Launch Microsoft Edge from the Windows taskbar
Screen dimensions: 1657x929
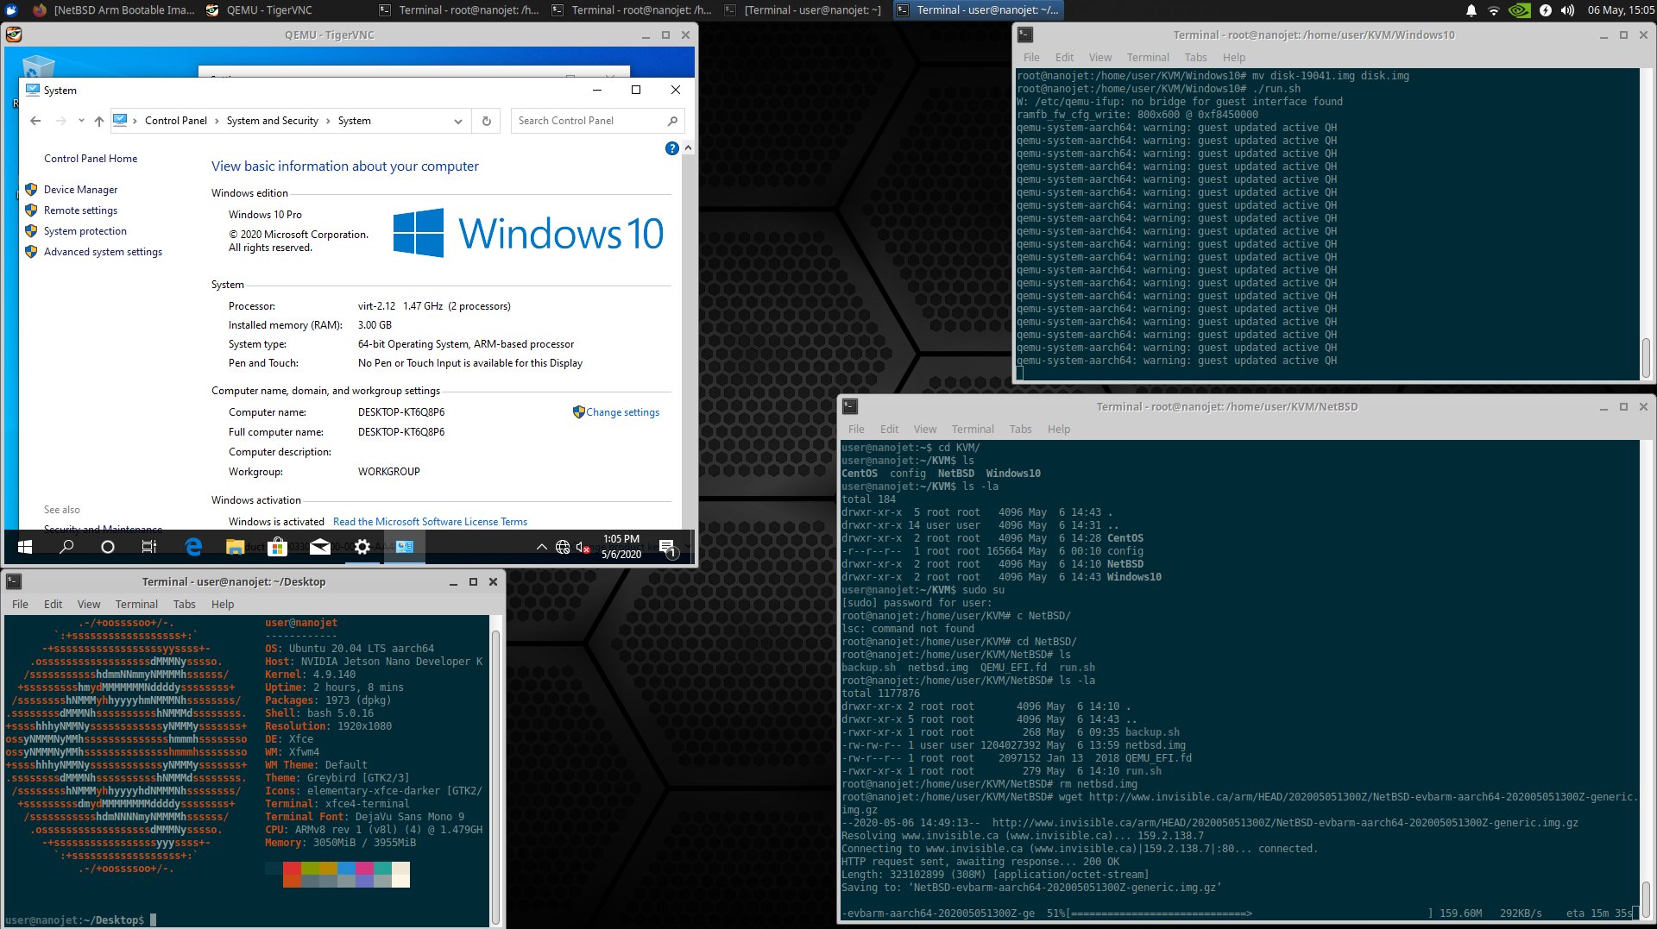coord(193,547)
